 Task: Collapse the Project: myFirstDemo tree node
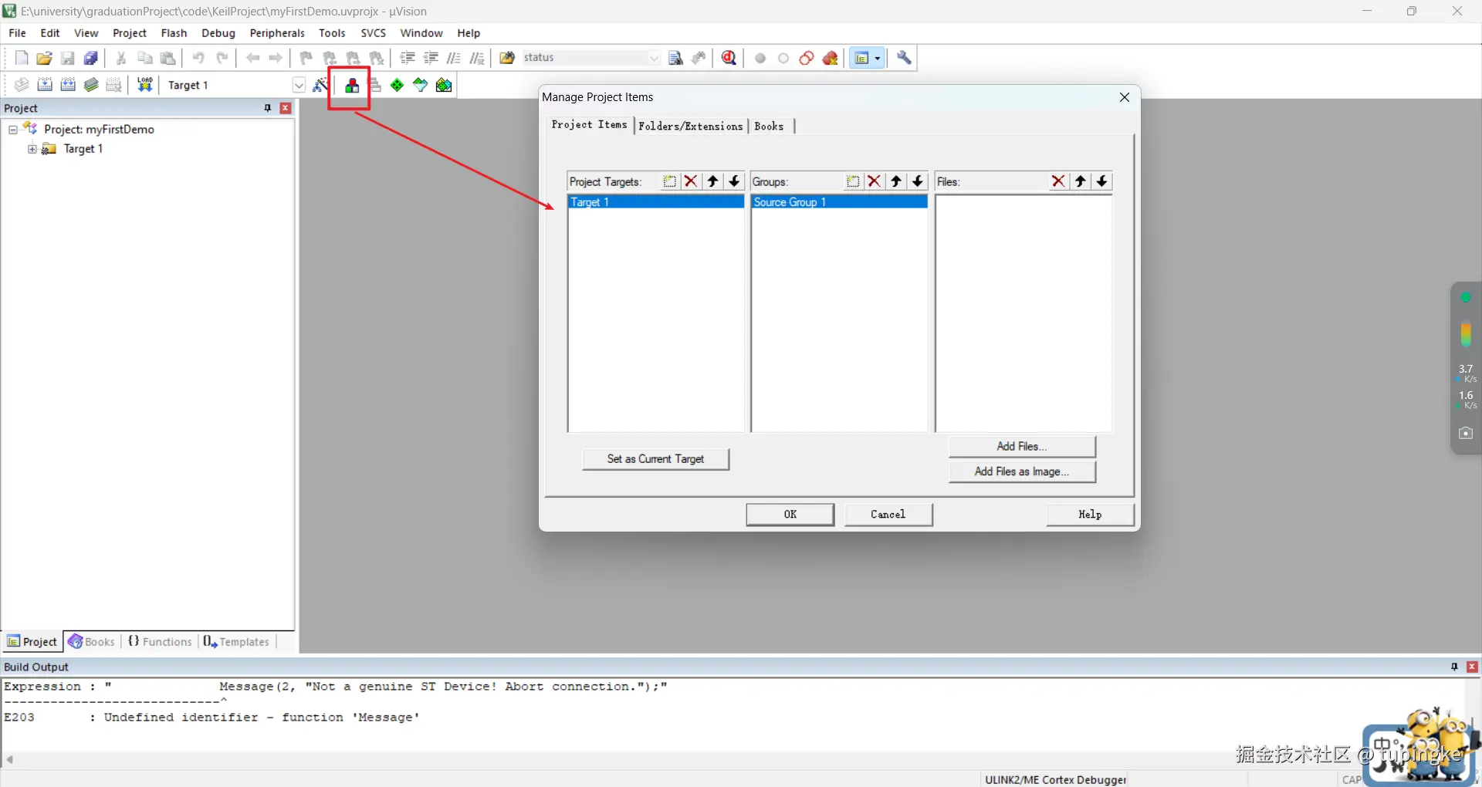13,130
